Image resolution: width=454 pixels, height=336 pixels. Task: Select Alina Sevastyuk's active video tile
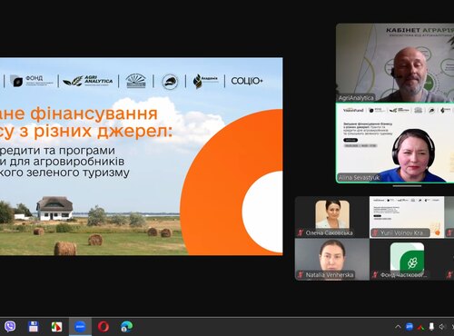[x=395, y=143]
